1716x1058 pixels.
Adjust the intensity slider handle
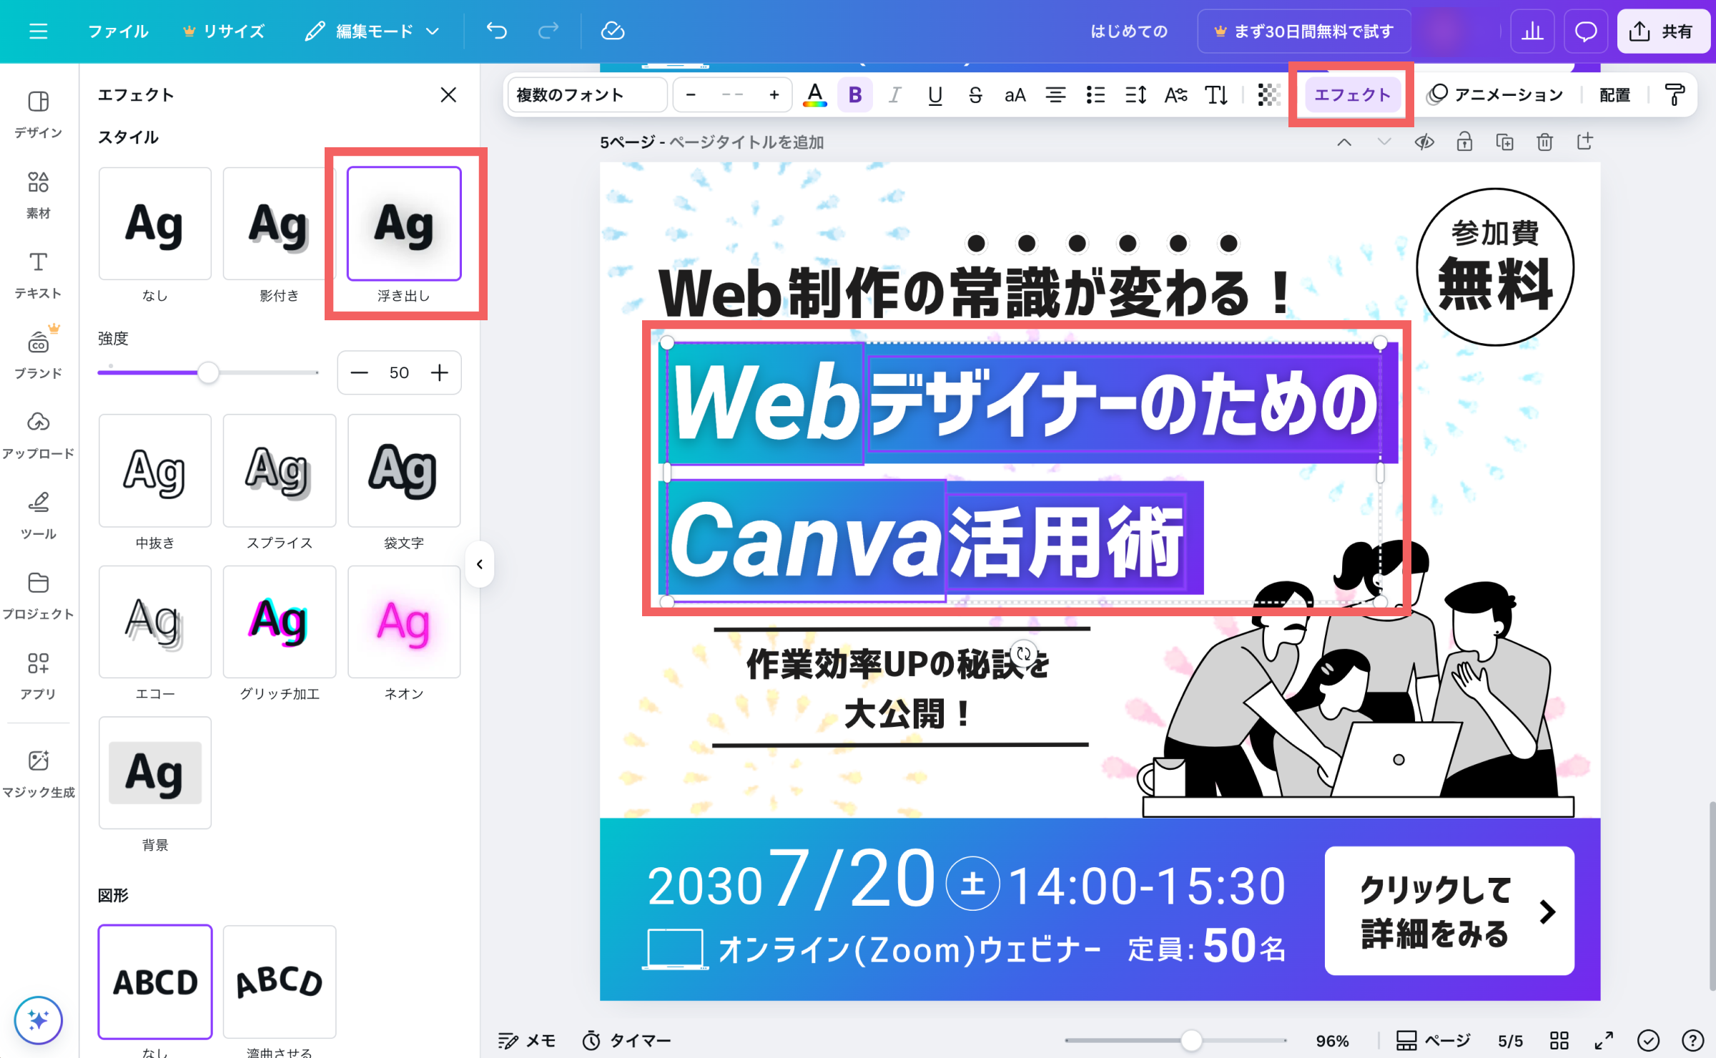pyautogui.click(x=208, y=372)
